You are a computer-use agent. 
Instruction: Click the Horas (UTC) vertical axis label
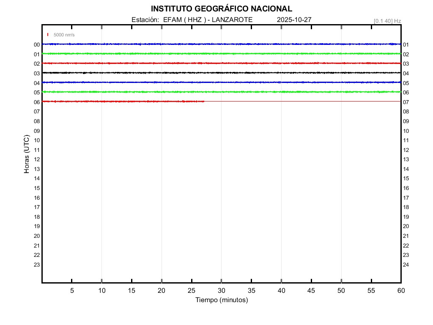27,154
